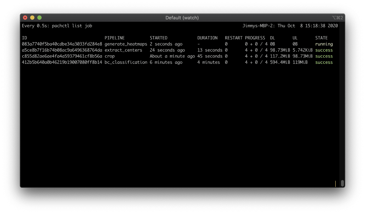Click 'About a minute ago' start time

tap(172, 56)
